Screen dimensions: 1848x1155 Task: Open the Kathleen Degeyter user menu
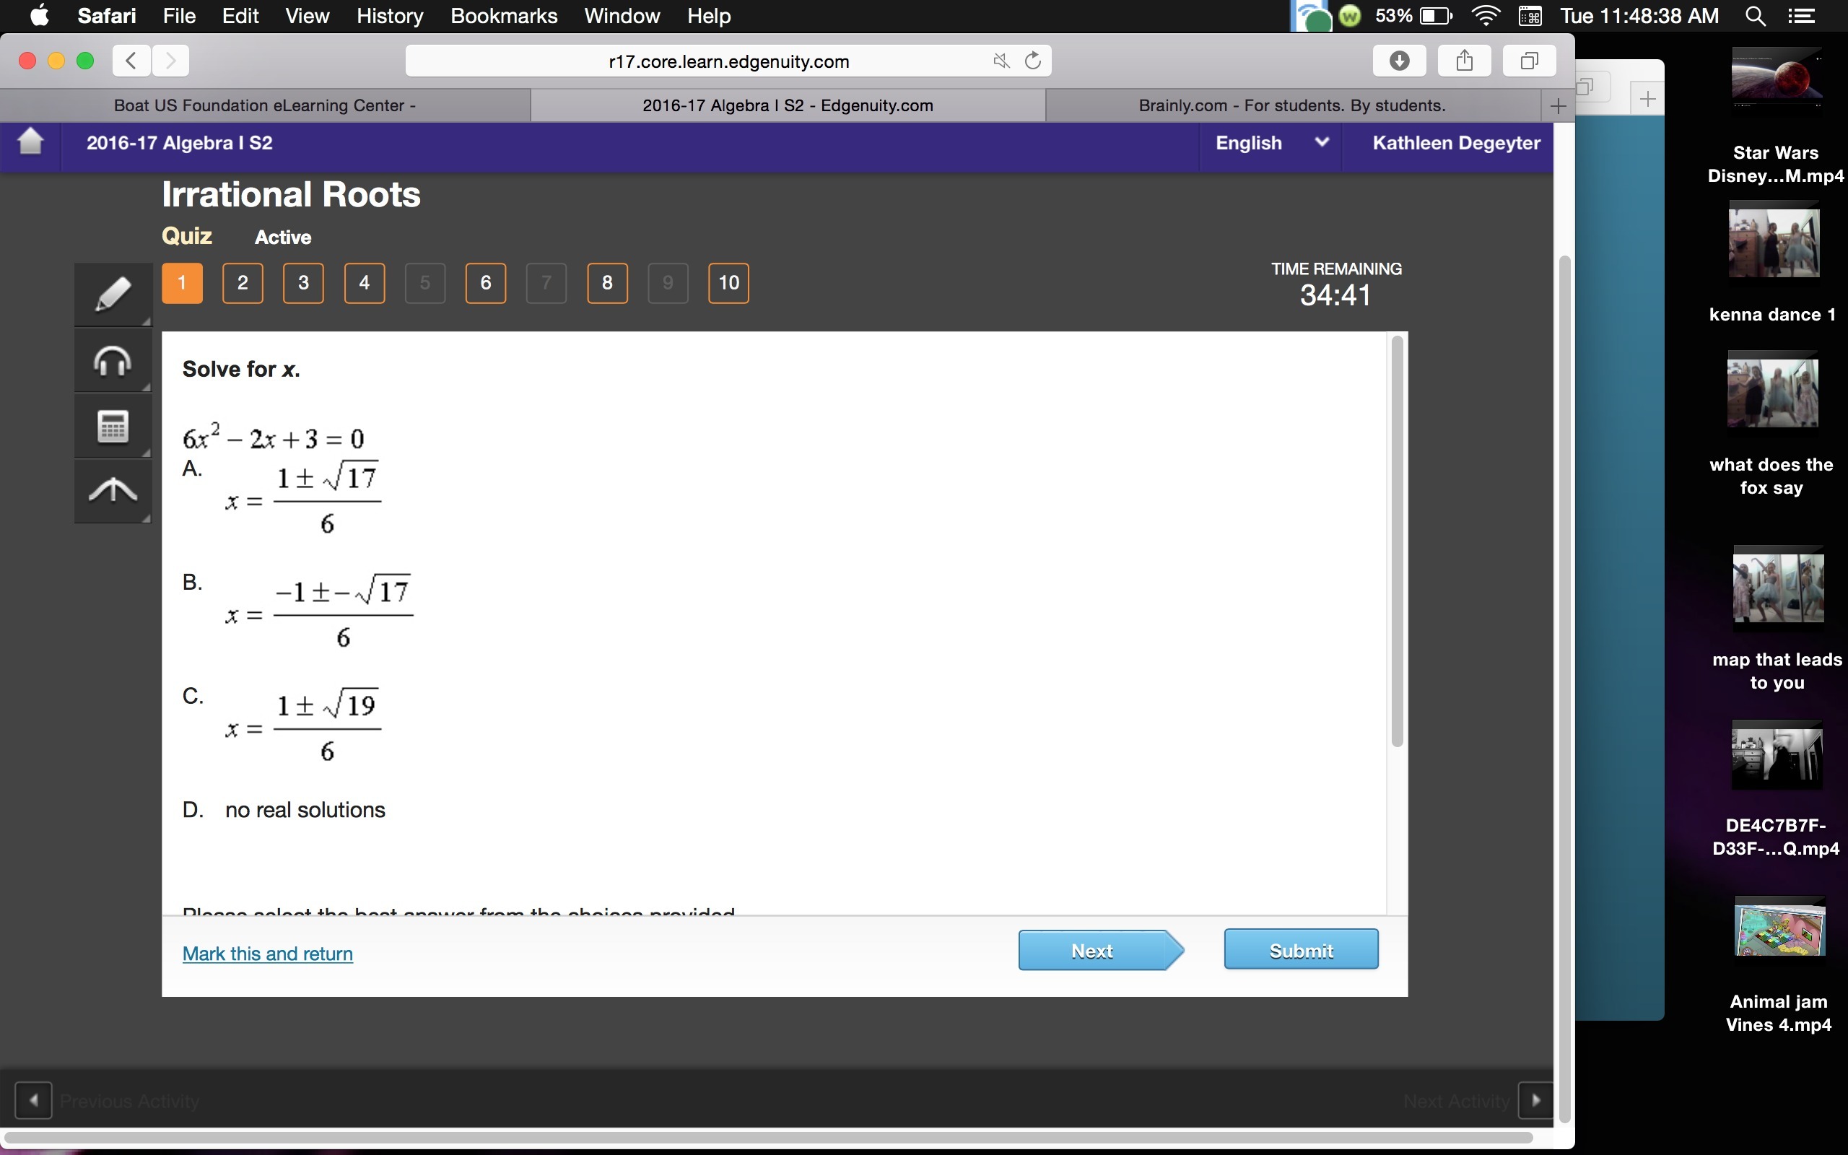(x=1455, y=143)
